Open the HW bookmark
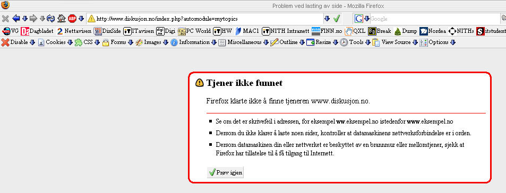Screen dimensions: 506x193 (x=222, y=31)
